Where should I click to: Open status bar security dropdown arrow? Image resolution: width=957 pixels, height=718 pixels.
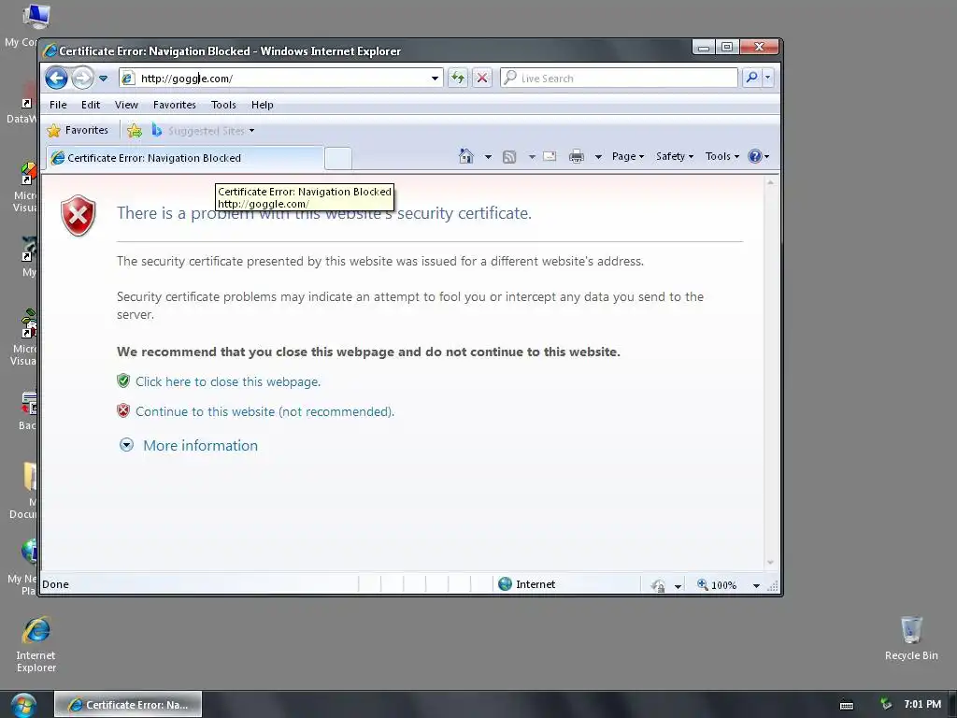coord(678,586)
